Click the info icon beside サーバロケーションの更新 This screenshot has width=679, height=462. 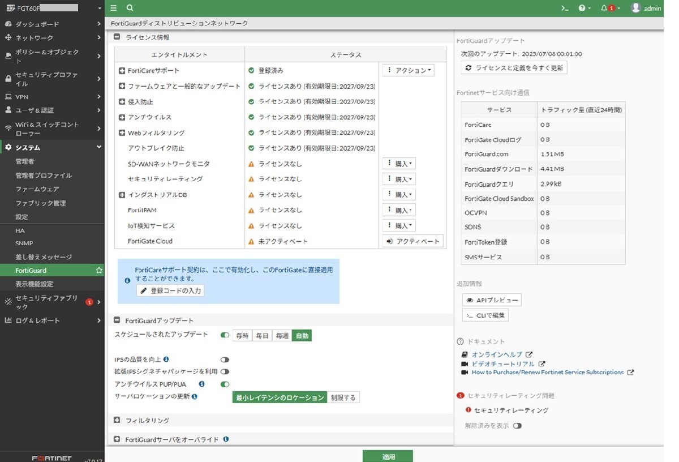[195, 396]
